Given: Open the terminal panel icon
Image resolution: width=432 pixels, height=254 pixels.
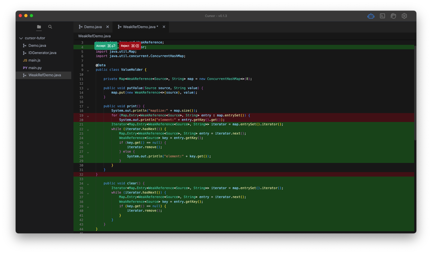Looking at the screenshot, I should click(x=382, y=16).
